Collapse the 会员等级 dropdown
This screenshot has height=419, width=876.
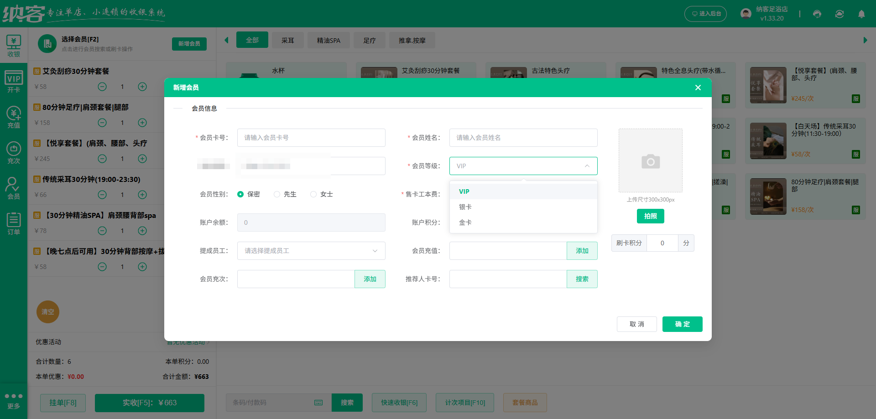click(x=588, y=166)
